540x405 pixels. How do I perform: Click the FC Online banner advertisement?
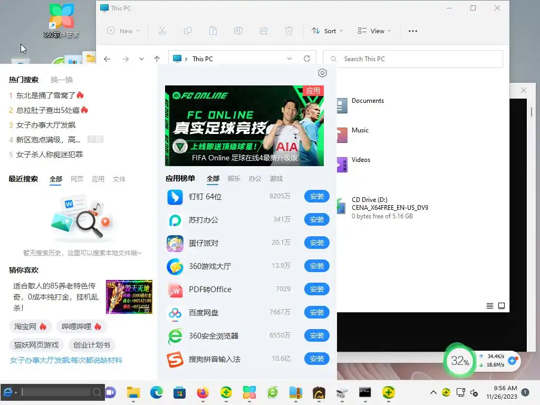(244, 126)
